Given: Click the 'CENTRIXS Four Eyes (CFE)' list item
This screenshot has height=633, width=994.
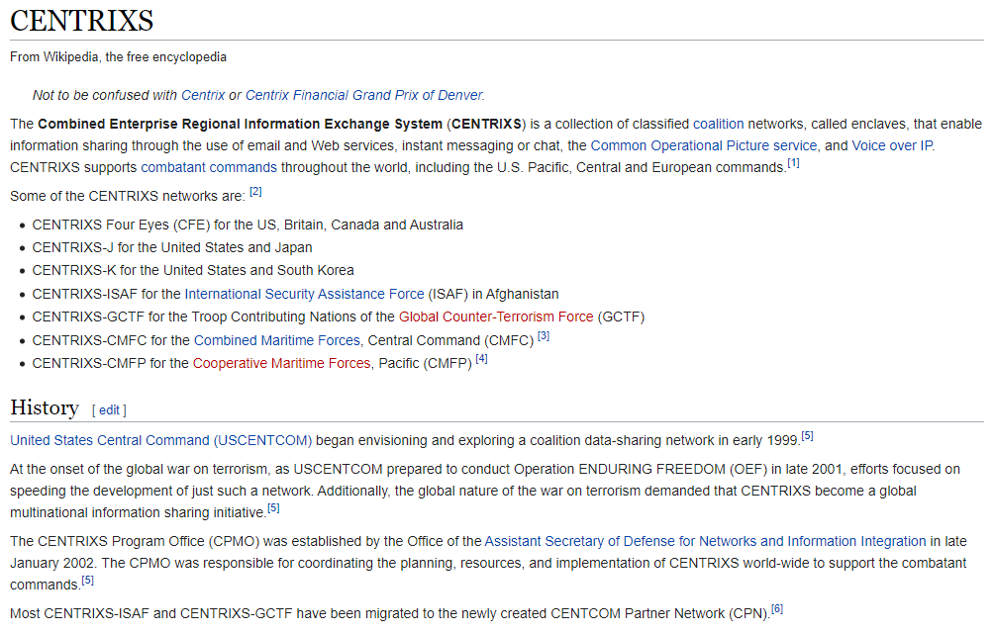Looking at the screenshot, I should pyautogui.click(x=248, y=226).
